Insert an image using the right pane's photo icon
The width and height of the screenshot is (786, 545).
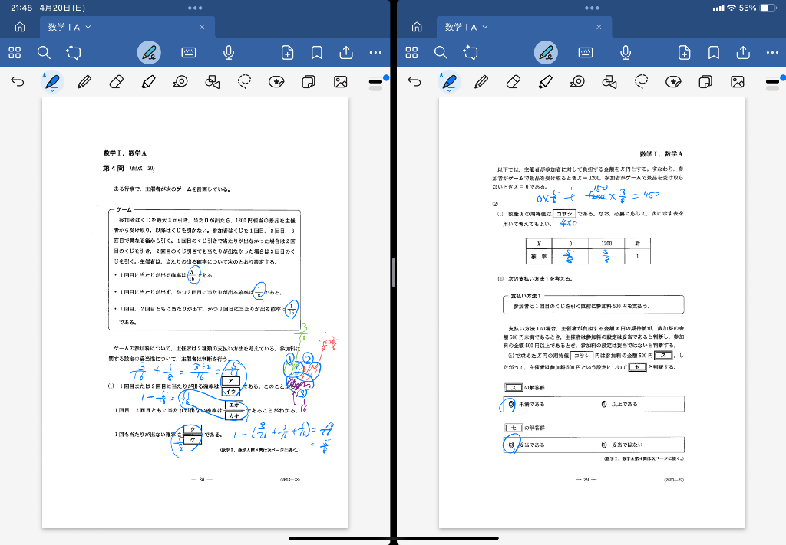pos(738,81)
